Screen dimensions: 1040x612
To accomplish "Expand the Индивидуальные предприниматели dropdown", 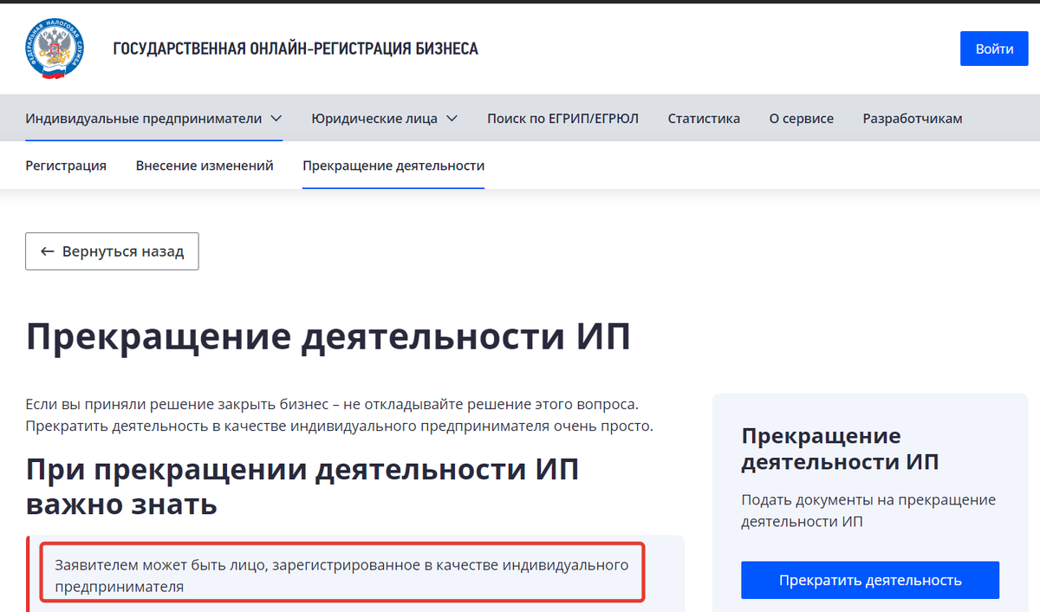I will click(144, 117).
